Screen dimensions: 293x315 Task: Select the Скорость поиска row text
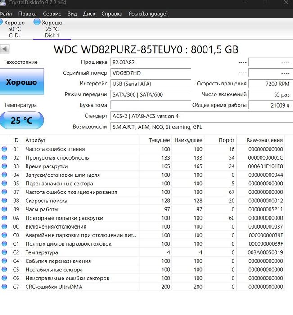point(46,201)
